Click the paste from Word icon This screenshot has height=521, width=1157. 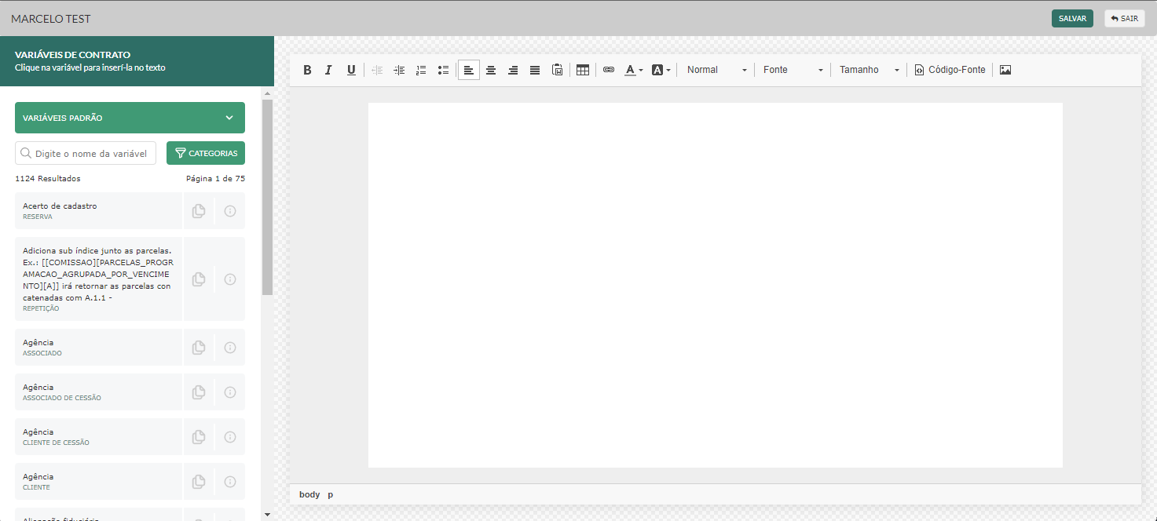point(557,70)
